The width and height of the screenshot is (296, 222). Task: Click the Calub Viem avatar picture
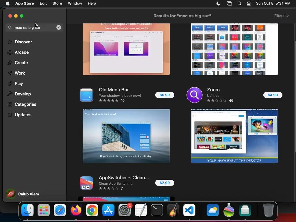(x=11, y=194)
